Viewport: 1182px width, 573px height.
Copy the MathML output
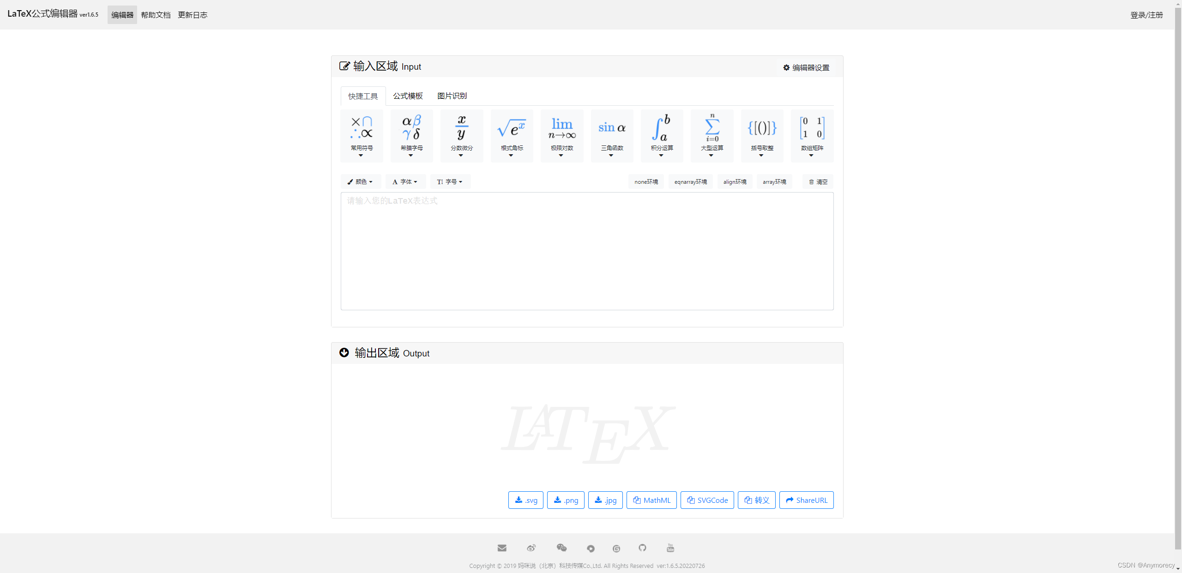(651, 500)
